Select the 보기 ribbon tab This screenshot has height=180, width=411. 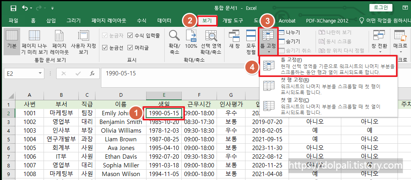coord(207,21)
